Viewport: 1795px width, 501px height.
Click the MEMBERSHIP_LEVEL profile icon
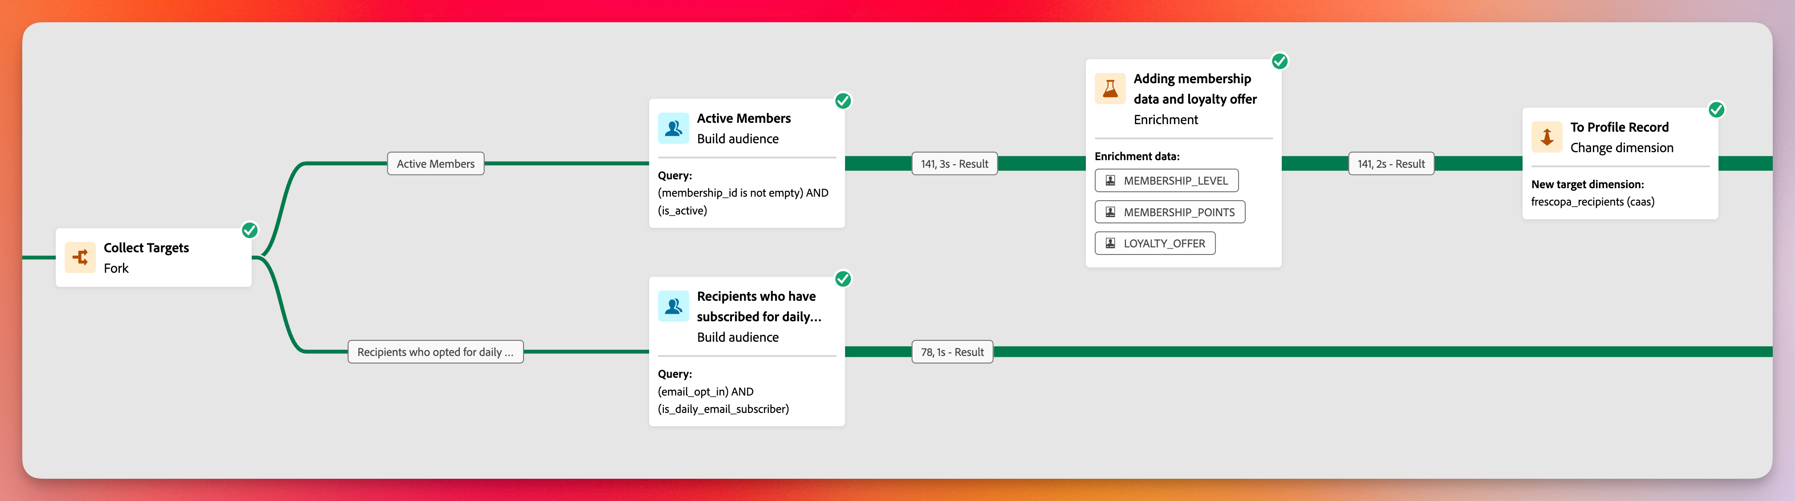coord(1111,181)
